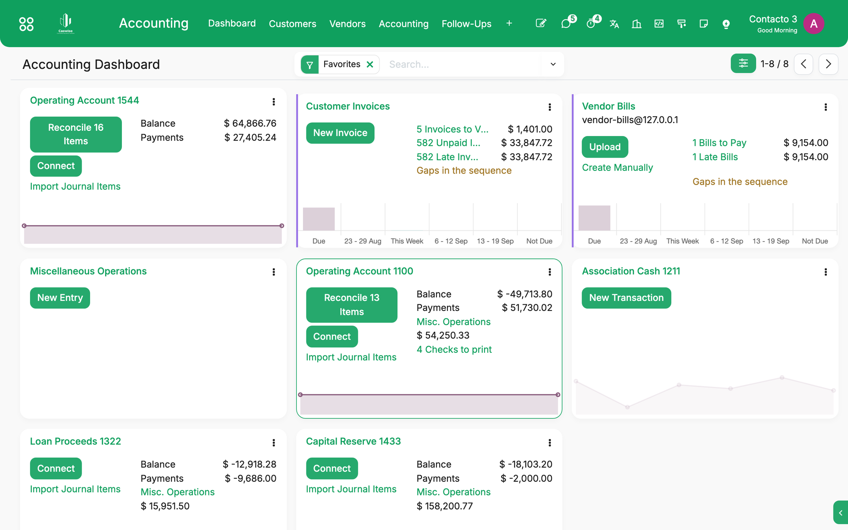Open the Accounting menu item
The image size is (848, 530).
(404, 24)
